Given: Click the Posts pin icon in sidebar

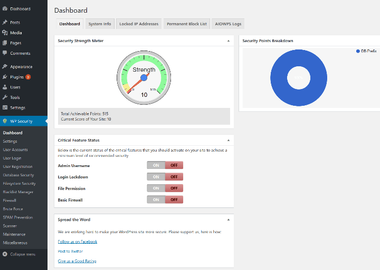Looking at the screenshot, I should (5, 23).
